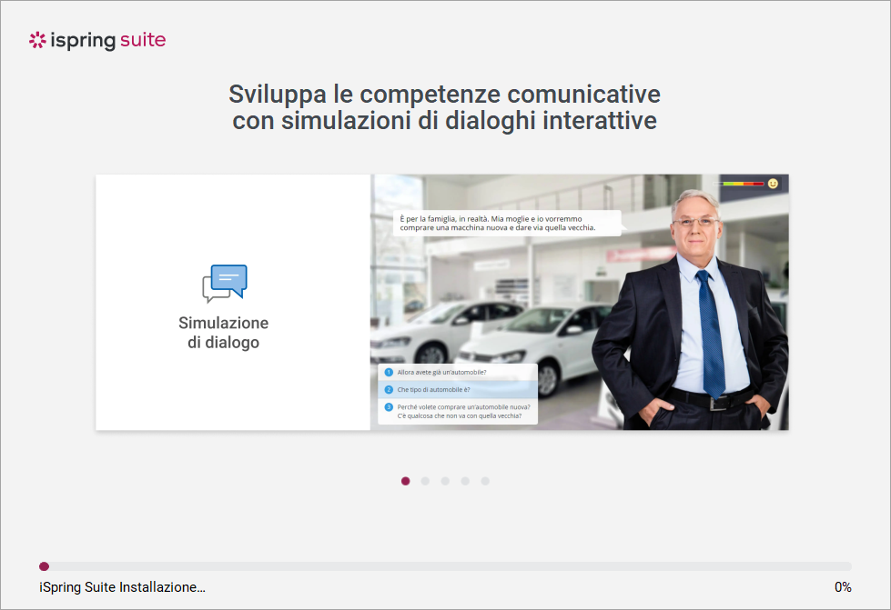Click the smiley face mood emoji

pyautogui.click(x=773, y=184)
